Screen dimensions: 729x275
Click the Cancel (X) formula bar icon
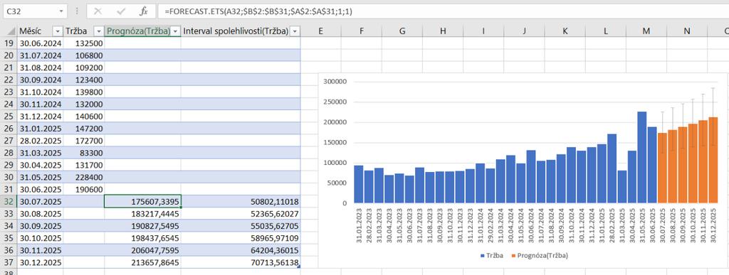[x=98, y=11]
